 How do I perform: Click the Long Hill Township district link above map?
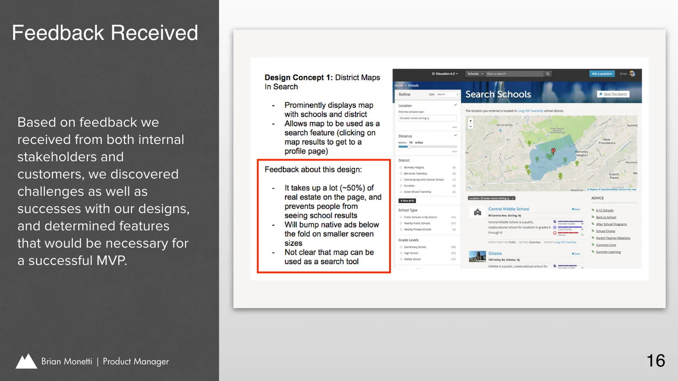(530, 111)
